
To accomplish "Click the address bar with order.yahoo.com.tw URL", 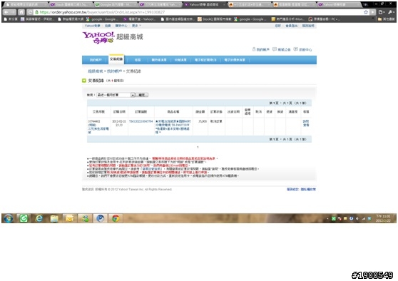I will [198, 12].
